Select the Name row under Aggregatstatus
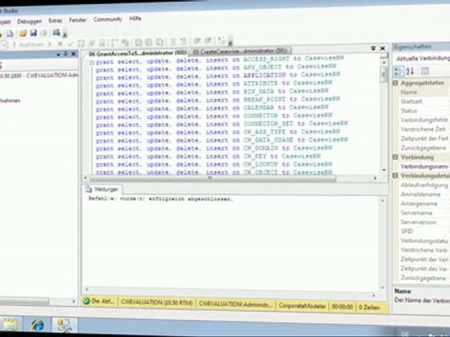The height and width of the screenshot is (337, 450). click(425, 92)
